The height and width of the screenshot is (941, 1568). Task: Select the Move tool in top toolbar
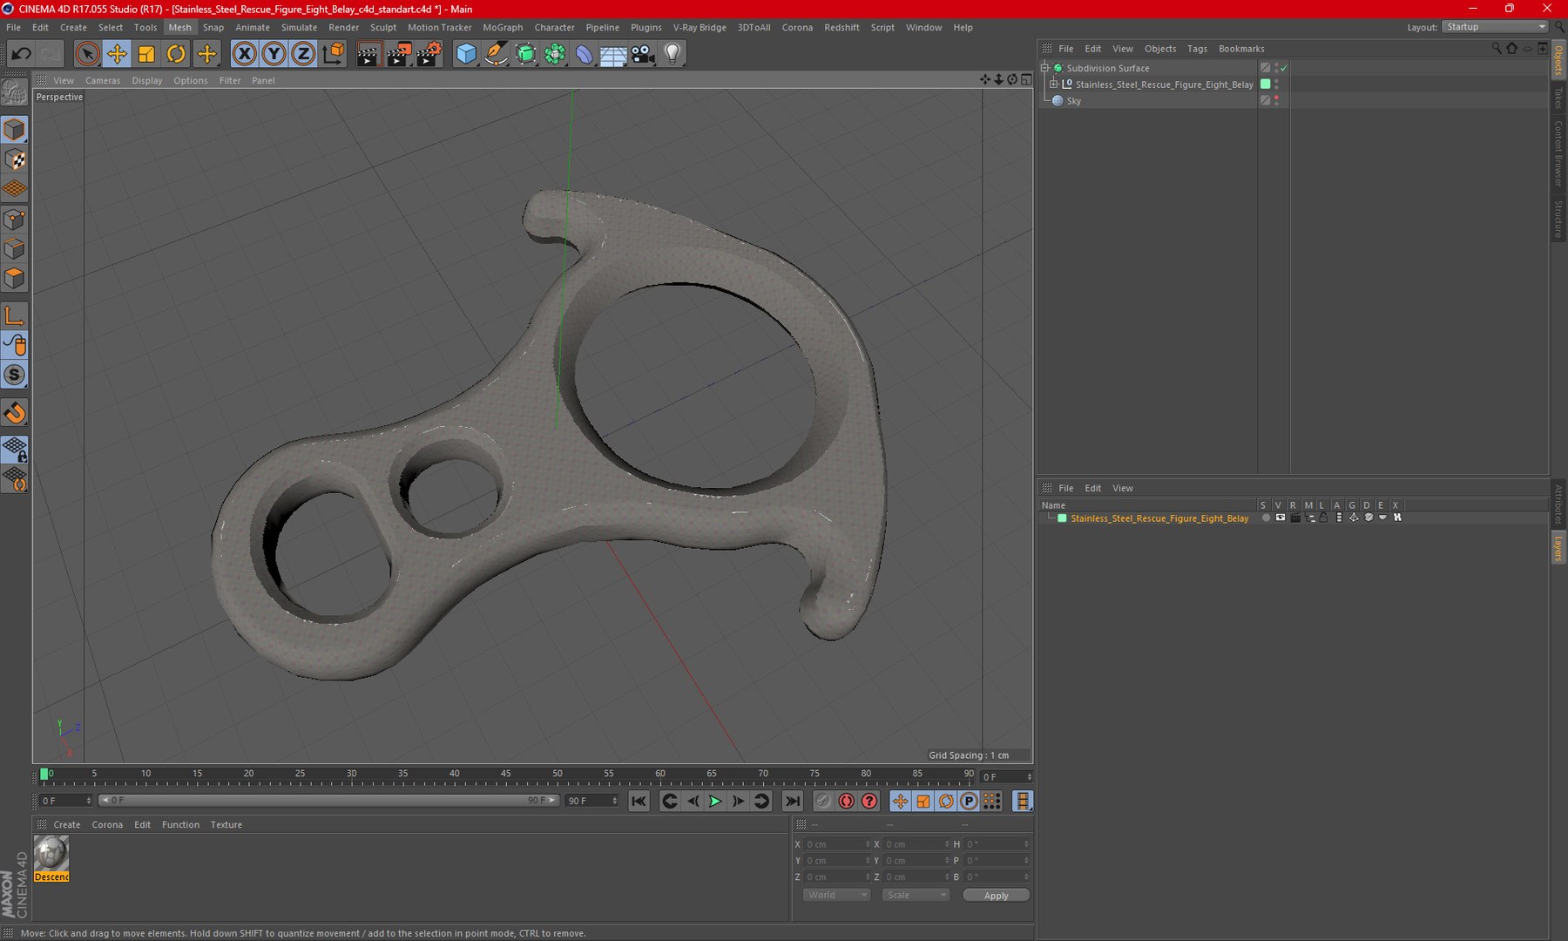[116, 54]
